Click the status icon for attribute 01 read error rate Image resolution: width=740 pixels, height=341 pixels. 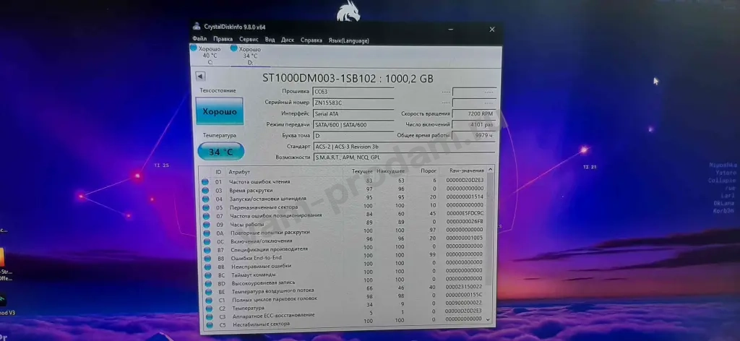[205, 181]
